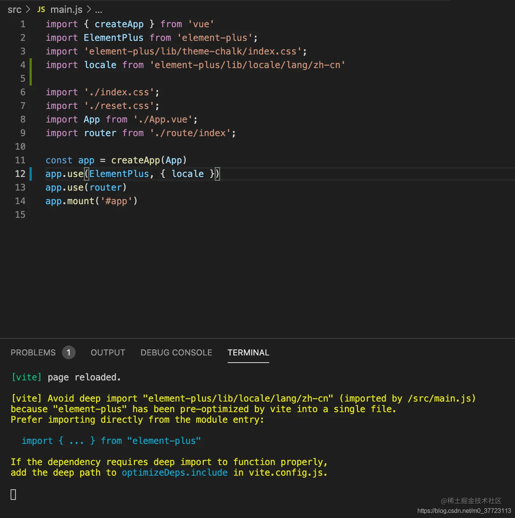
Task: Select the TERMINAL panel tab
Action: (x=248, y=352)
